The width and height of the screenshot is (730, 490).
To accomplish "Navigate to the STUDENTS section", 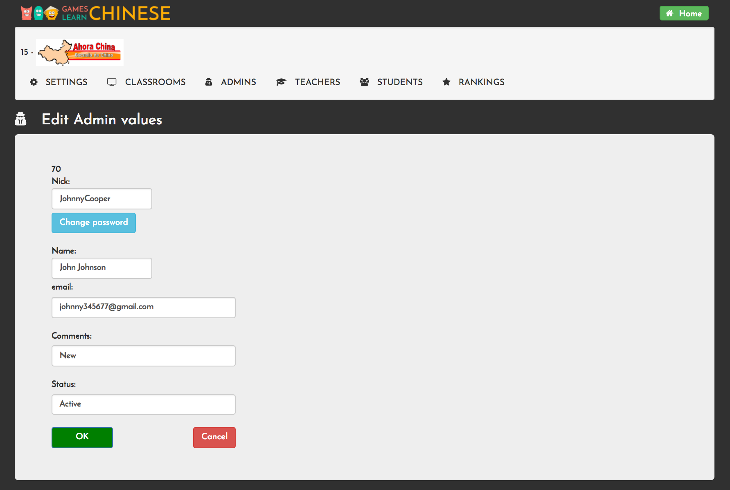I will (400, 82).
